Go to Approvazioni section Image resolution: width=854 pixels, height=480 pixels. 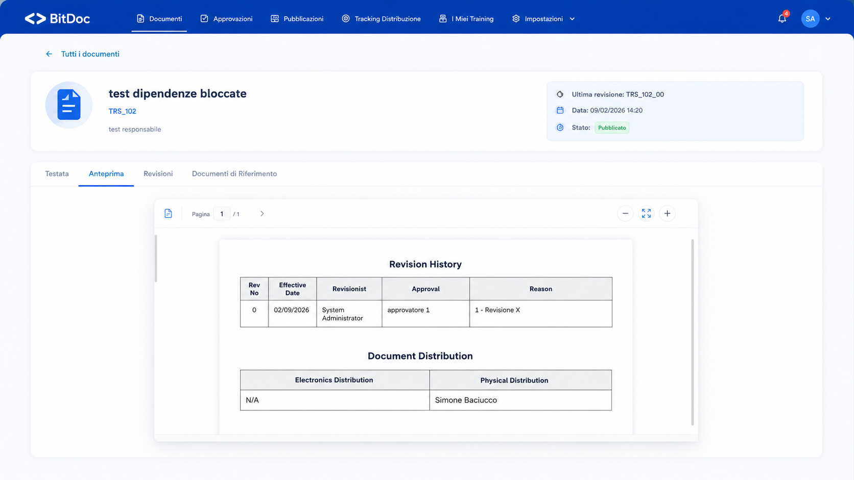[226, 19]
